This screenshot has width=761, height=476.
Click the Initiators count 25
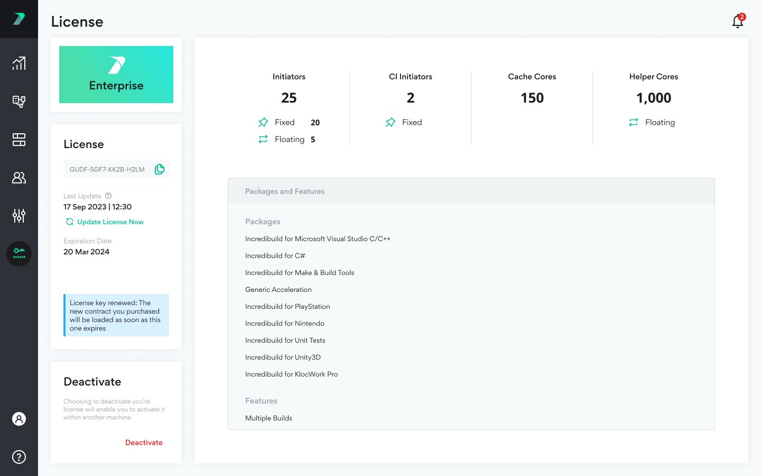pos(289,98)
